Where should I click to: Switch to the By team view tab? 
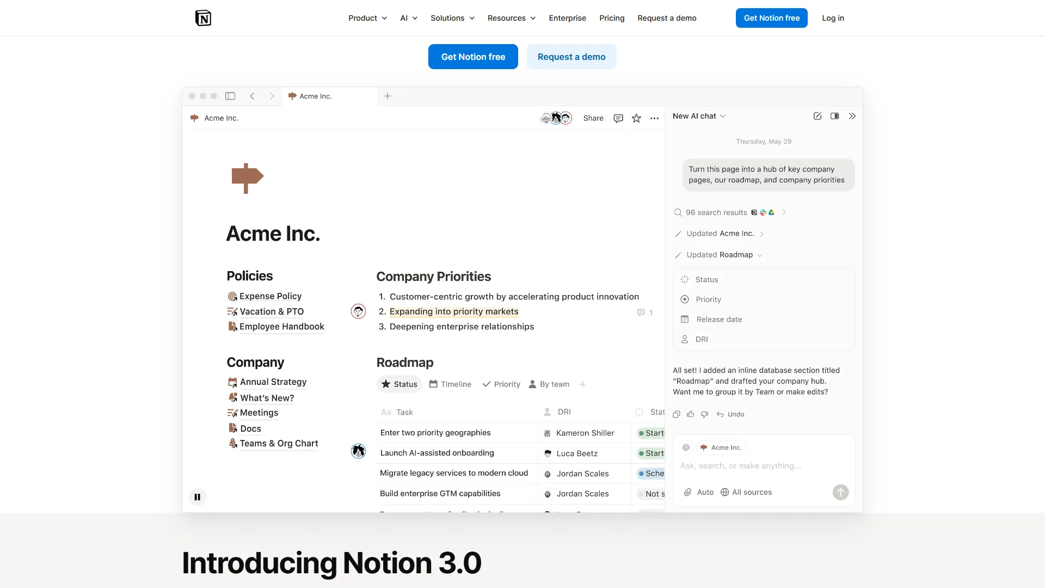(549, 384)
